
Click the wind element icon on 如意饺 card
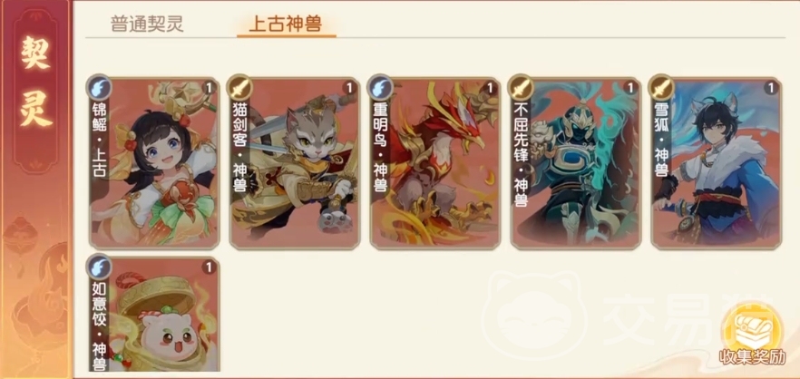coord(100,267)
